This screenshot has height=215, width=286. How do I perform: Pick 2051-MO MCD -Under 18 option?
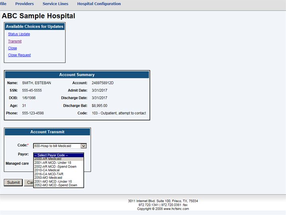pos(59,182)
